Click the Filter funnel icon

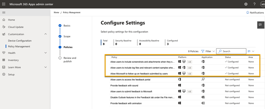click(203, 51)
